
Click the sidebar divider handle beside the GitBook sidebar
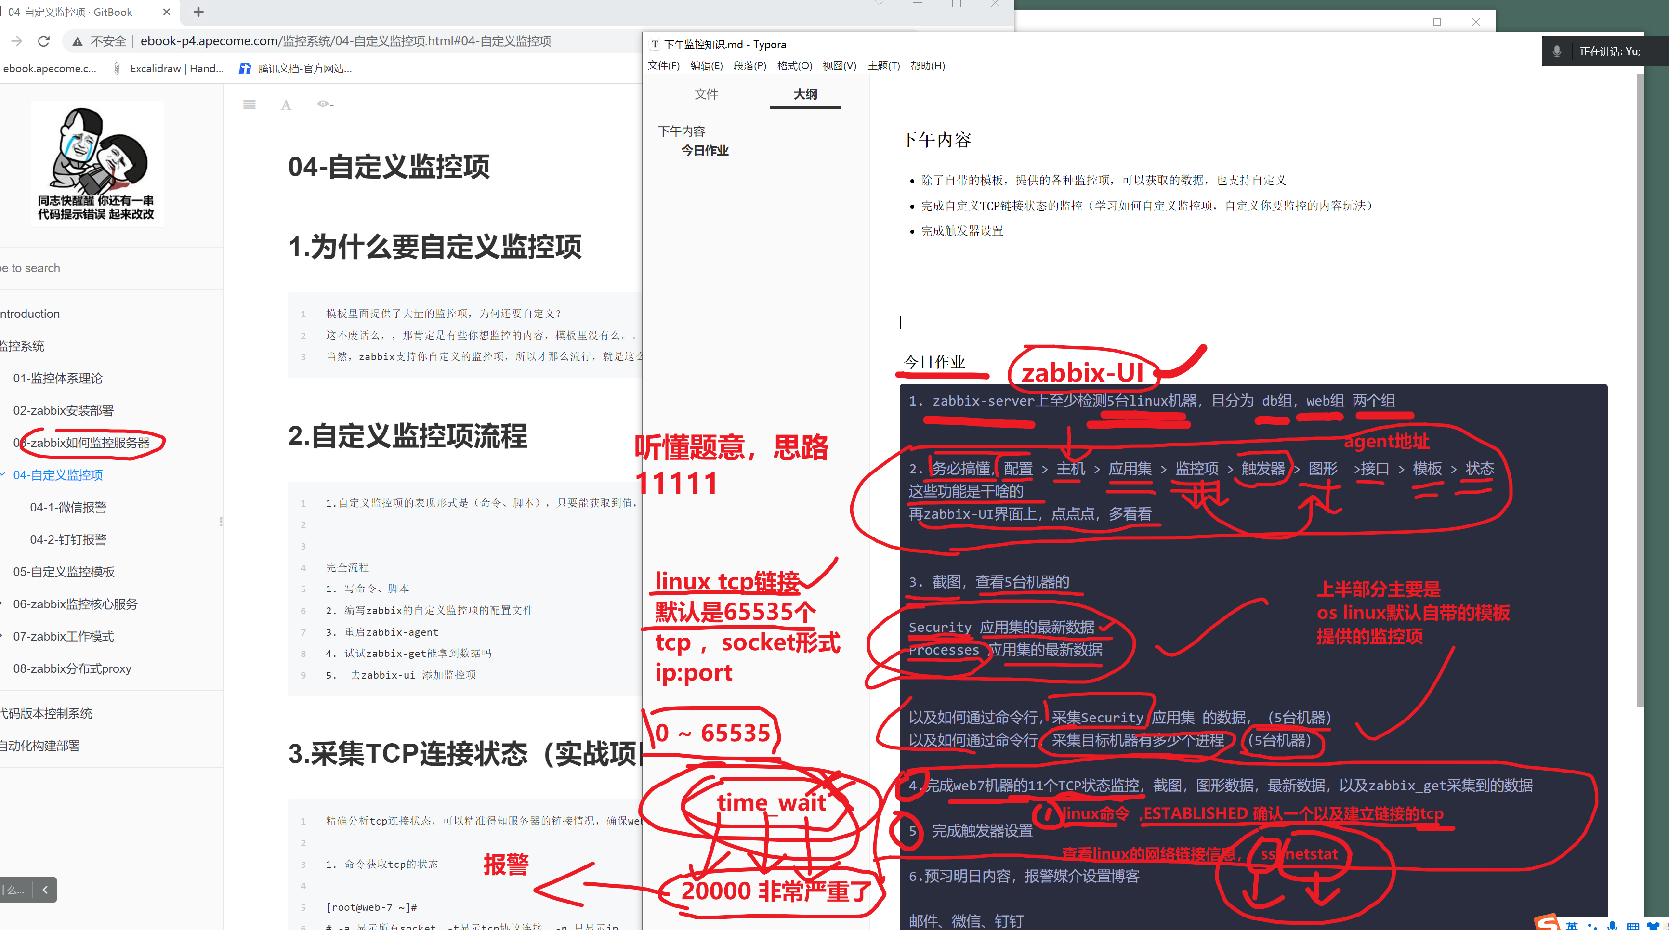[221, 521]
